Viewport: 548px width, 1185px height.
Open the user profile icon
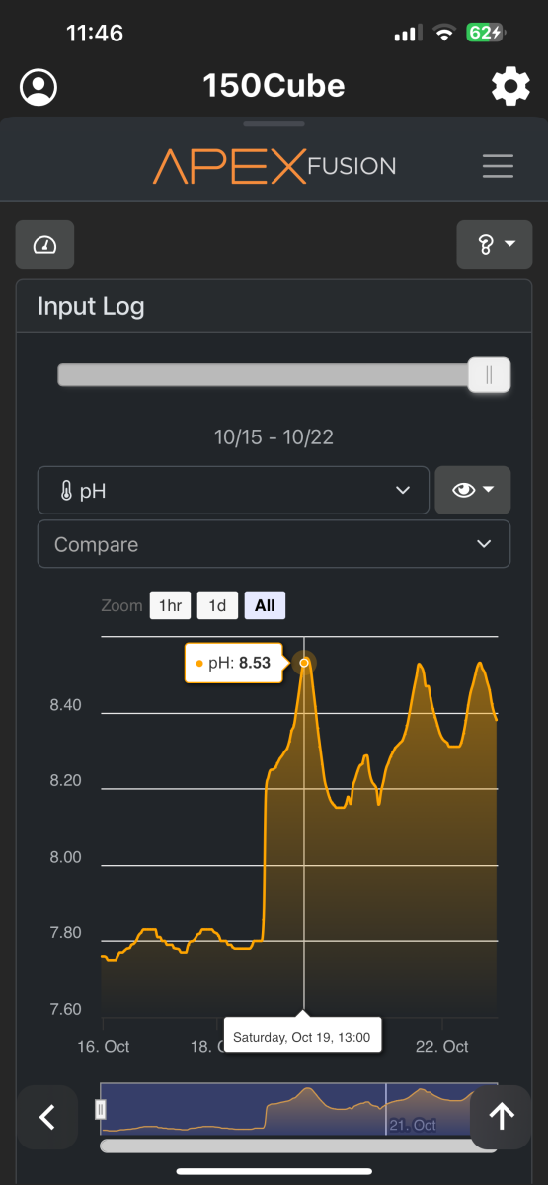tap(39, 87)
